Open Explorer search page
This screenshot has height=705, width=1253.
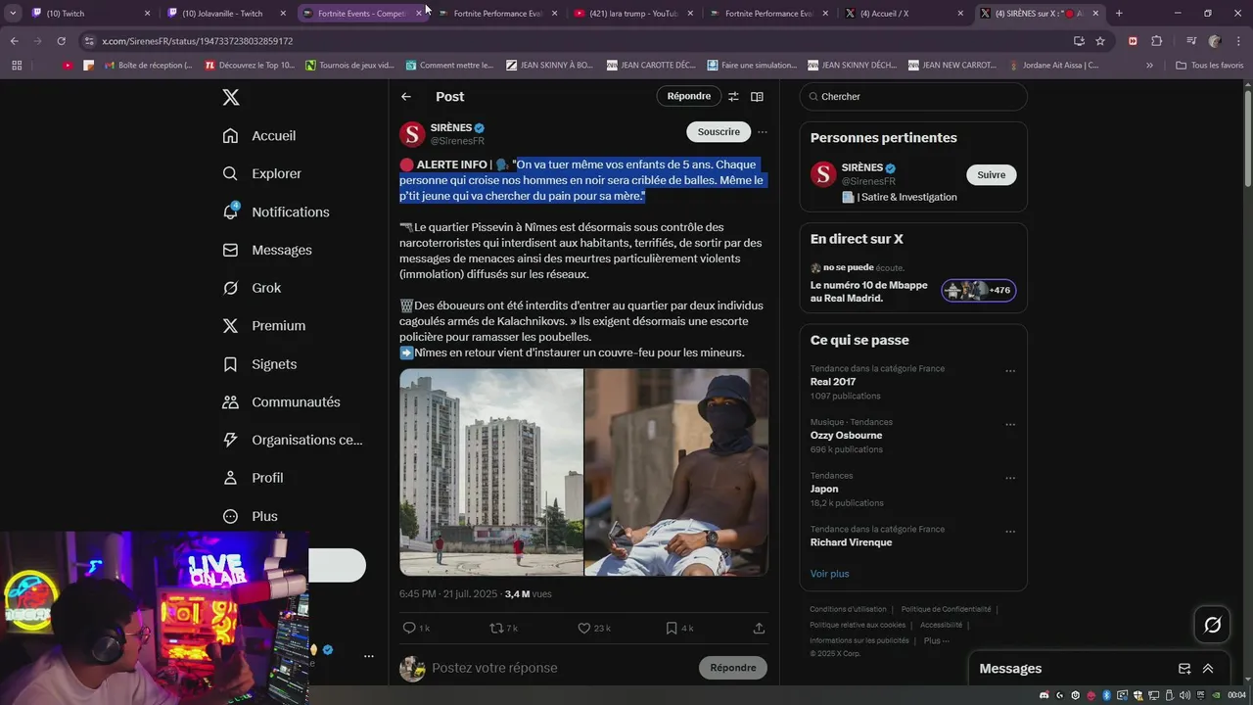261,173
